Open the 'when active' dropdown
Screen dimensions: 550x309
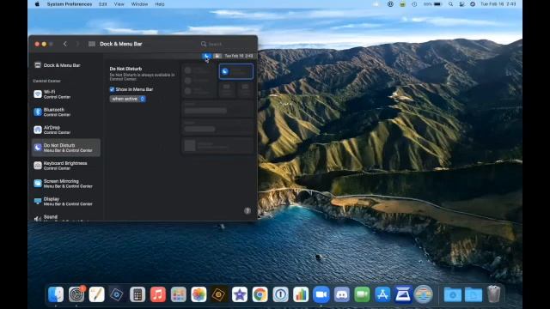tap(128, 99)
